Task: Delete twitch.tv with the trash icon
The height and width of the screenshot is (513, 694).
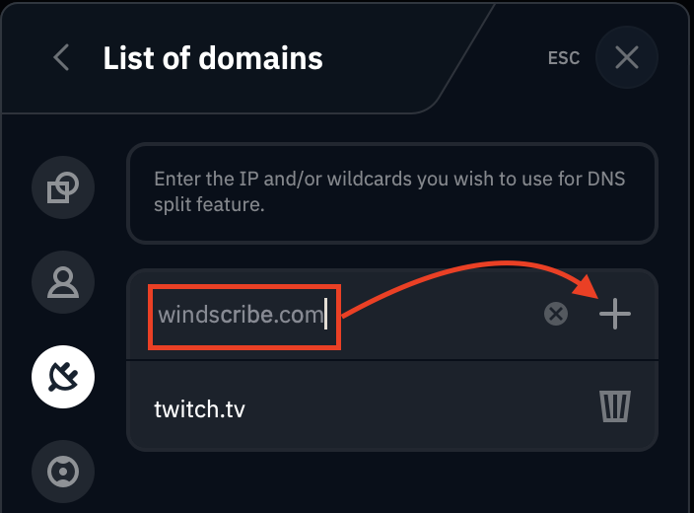Action: point(615,405)
